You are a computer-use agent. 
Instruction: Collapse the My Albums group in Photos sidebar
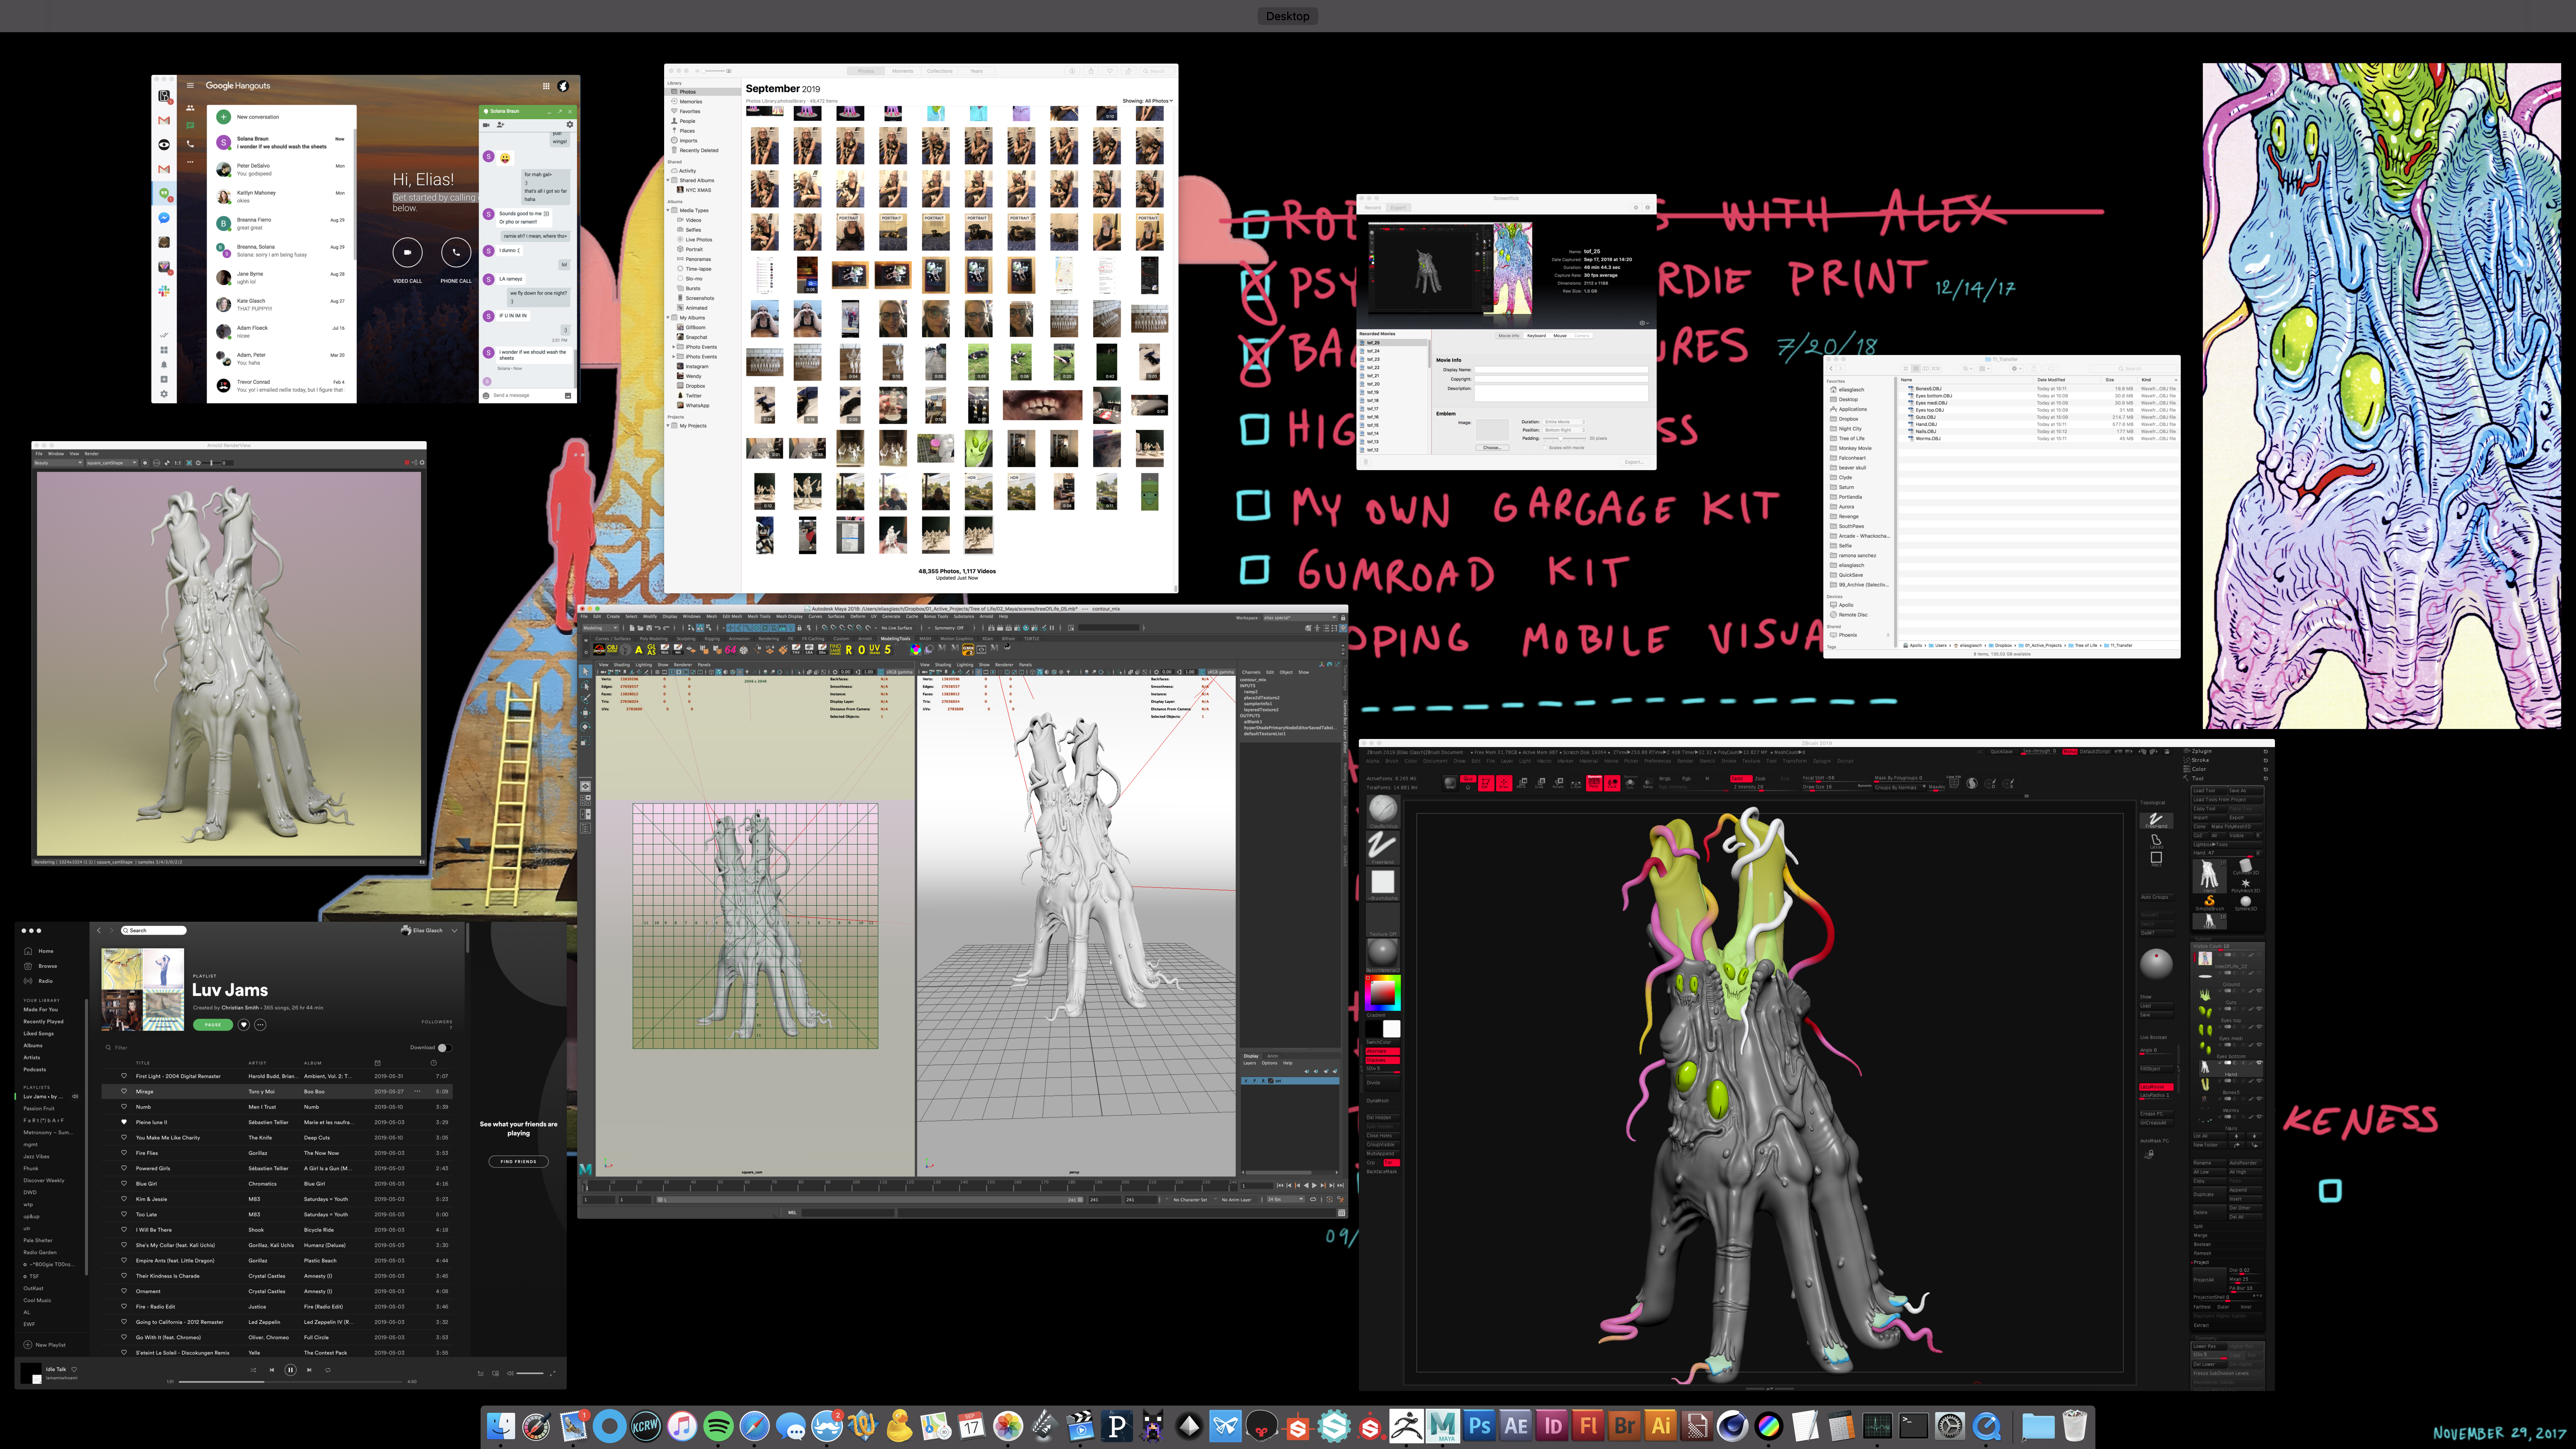[x=669, y=317]
